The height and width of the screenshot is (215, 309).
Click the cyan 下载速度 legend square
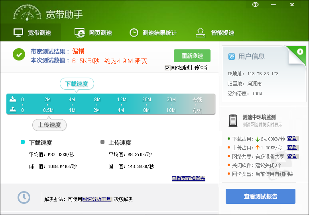pos(23,142)
